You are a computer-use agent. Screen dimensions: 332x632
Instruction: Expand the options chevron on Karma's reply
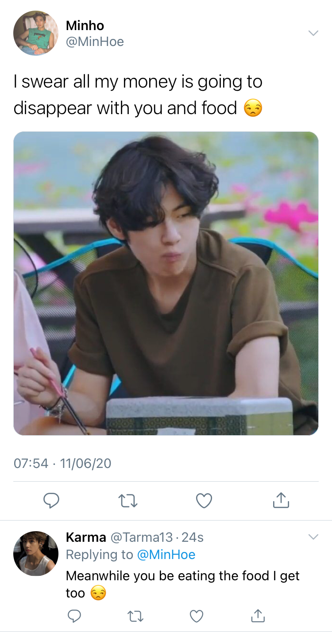pyautogui.click(x=313, y=537)
